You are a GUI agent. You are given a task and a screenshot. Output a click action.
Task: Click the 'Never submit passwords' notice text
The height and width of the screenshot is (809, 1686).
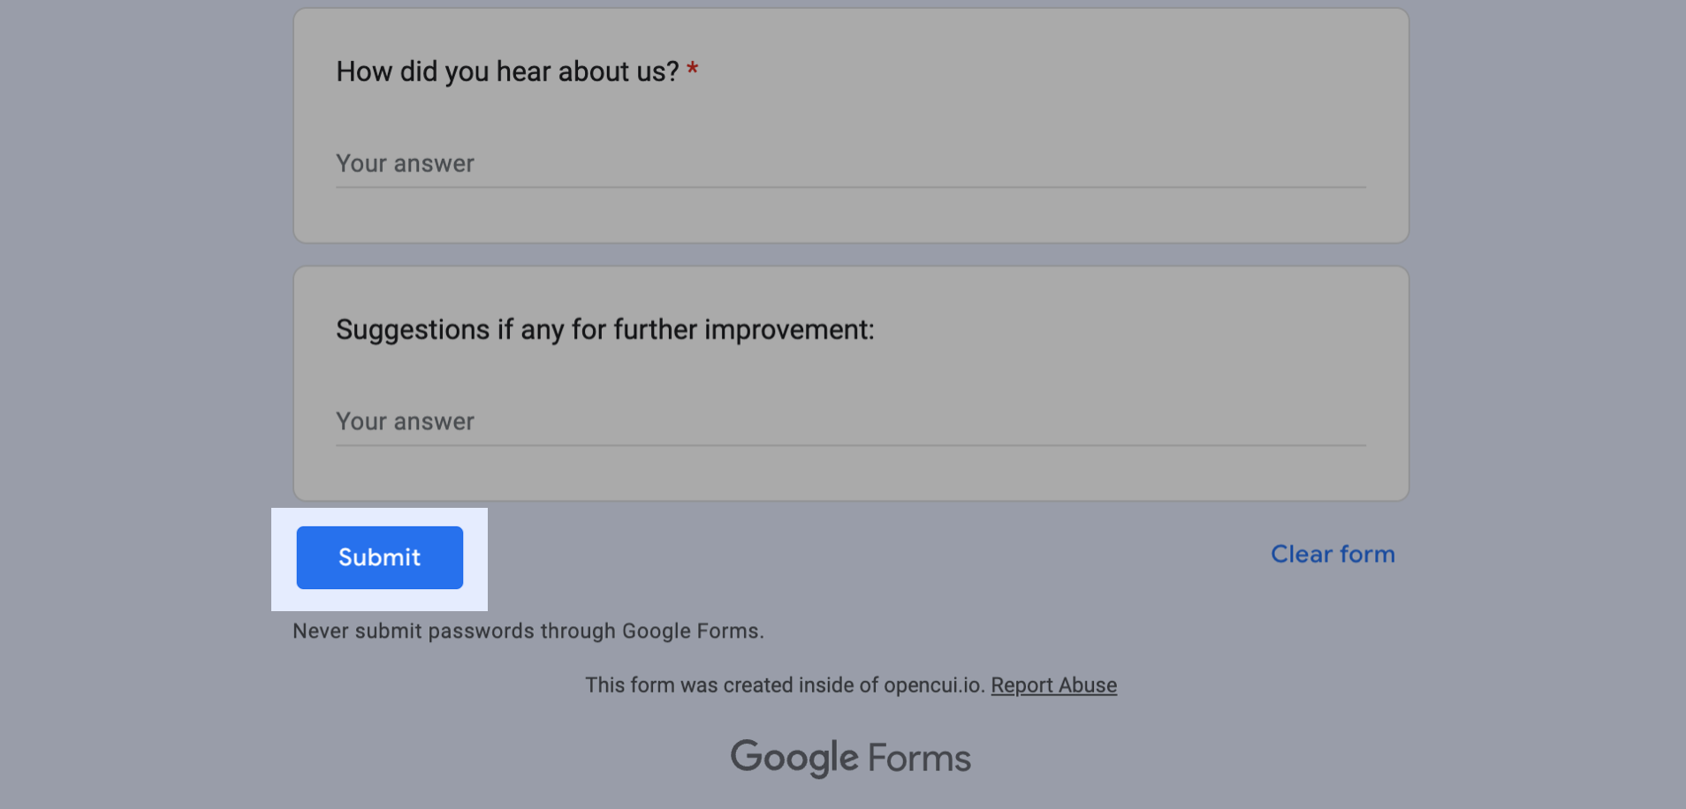[528, 631]
